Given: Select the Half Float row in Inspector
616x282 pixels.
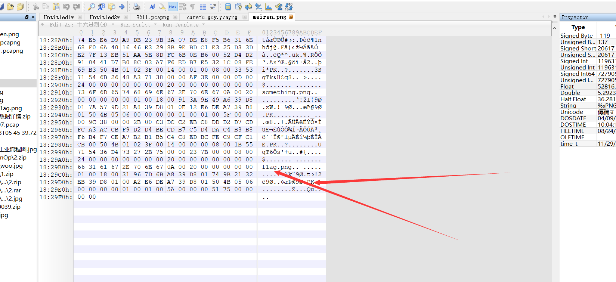Looking at the screenshot, I should [x=588, y=99].
